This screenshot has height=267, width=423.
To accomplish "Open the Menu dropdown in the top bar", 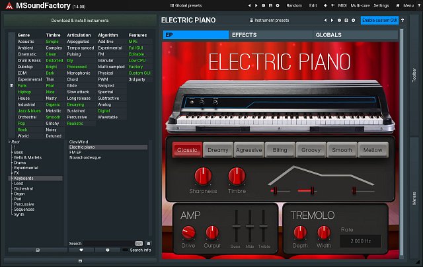I will click(x=408, y=5).
